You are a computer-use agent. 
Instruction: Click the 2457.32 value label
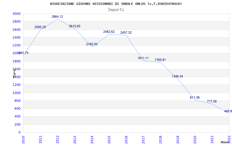[x=126, y=33]
